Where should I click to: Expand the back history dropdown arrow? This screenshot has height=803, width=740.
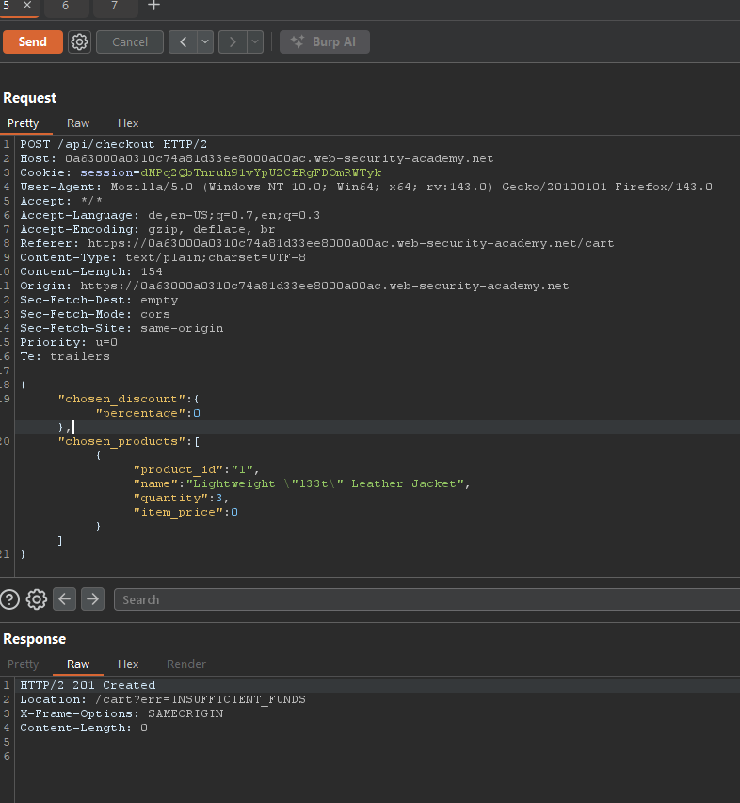click(204, 41)
